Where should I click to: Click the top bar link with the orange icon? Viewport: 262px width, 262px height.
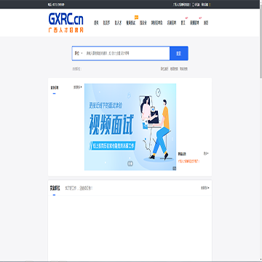pyautogui.click(x=206, y=4)
